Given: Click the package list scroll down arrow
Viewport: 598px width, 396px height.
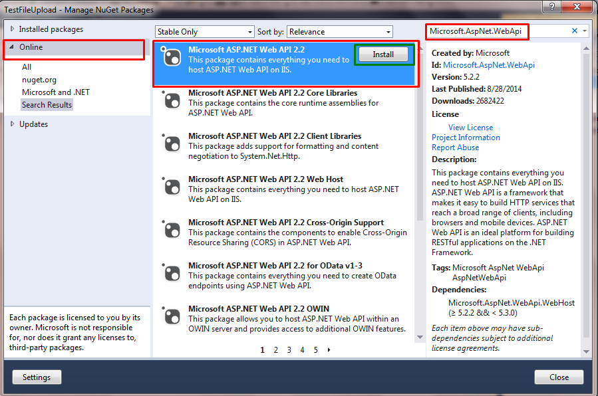Looking at the screenshot, I should 420,337.
